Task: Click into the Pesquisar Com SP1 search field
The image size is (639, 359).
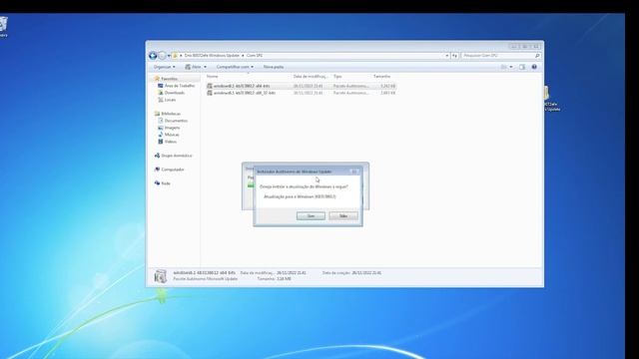Action: [x=497, y=56]
